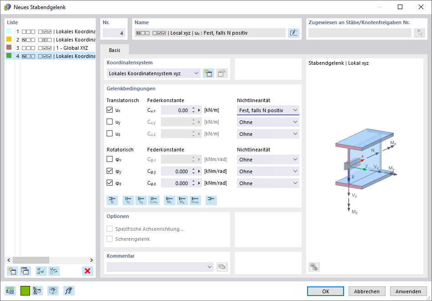Copy list entry icon under Liste
This screenshot has width=432, height=301.
point(25,271)
